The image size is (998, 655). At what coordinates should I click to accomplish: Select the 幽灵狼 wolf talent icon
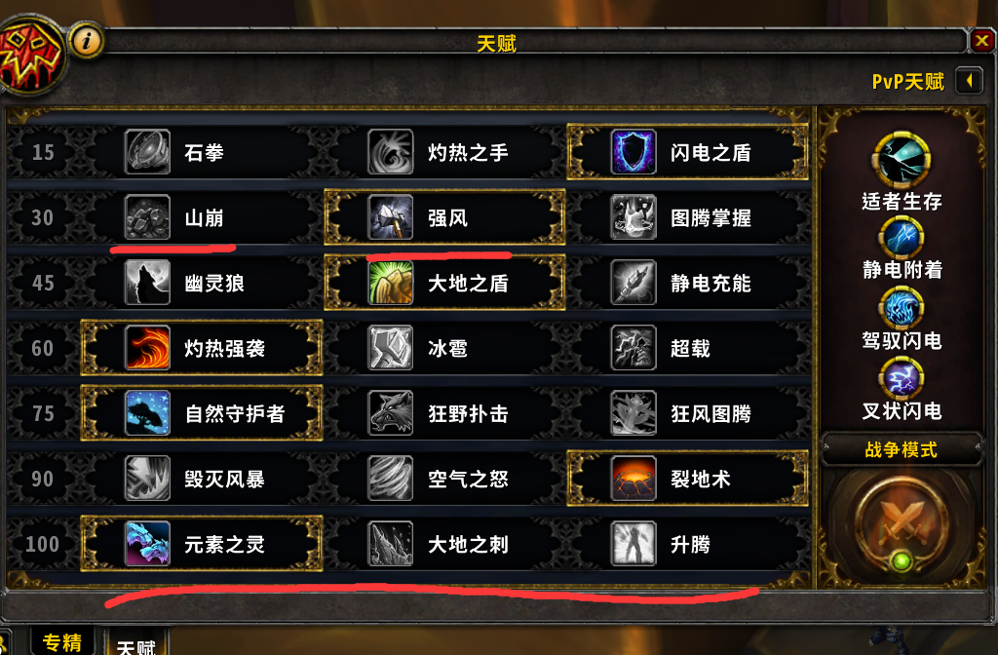point(147,283)
